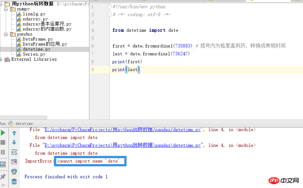This screenshot has width=303, height=188.
Task: Click Python file icon beside Series.py
Action: click(19, 54)
